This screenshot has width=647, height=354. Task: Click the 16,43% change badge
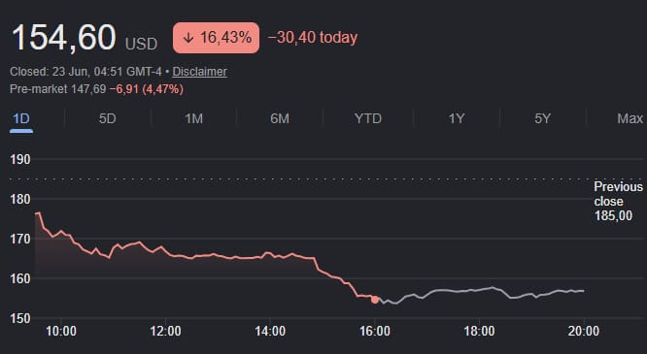217,38
